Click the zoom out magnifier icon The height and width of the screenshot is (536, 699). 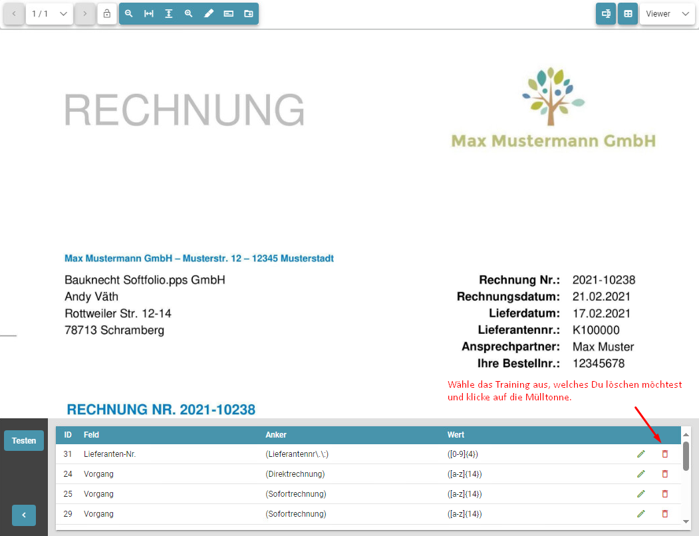click(129, 14)
